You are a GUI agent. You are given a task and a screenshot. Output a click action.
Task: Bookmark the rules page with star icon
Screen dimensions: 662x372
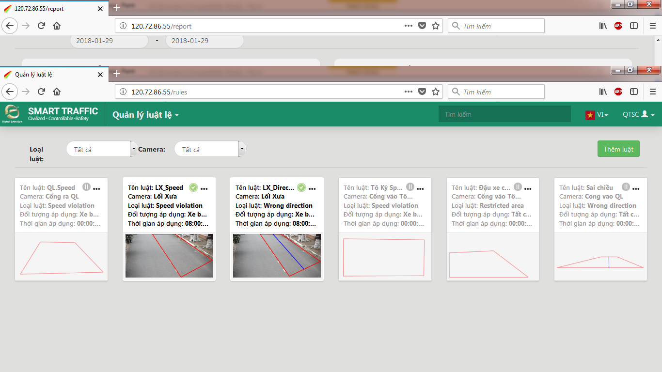click(436, 92)
